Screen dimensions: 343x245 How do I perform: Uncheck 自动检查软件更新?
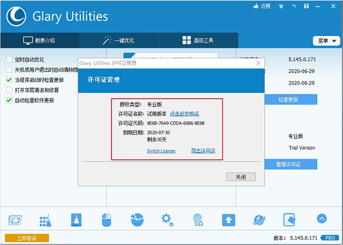[9, 100]
